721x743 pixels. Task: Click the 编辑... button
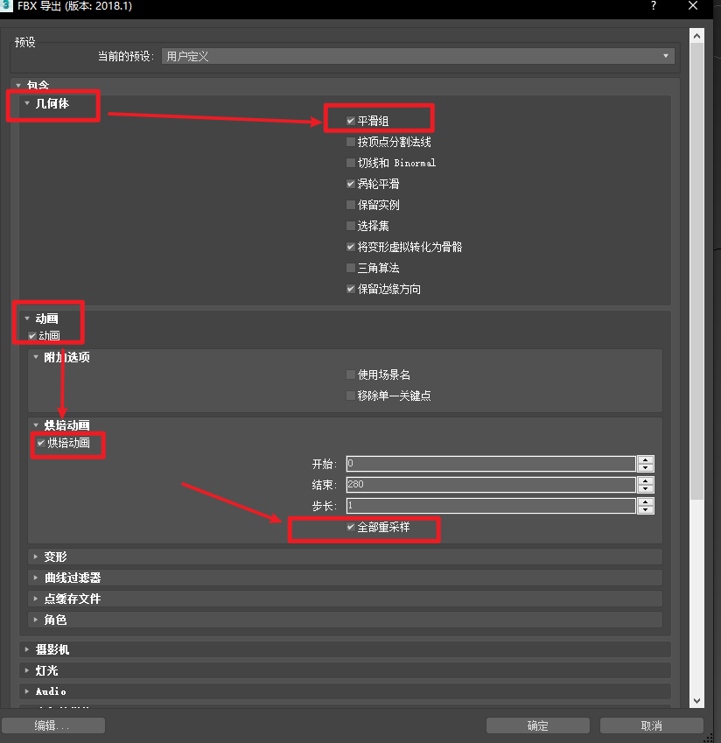(53, 725)
